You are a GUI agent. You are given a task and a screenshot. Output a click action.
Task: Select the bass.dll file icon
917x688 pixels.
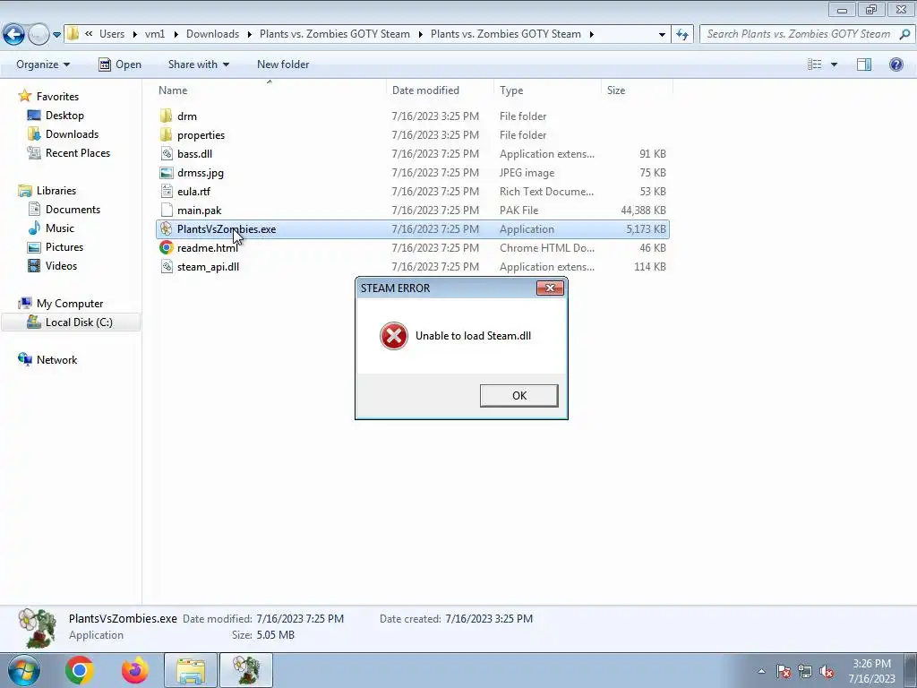click(166, 153)
